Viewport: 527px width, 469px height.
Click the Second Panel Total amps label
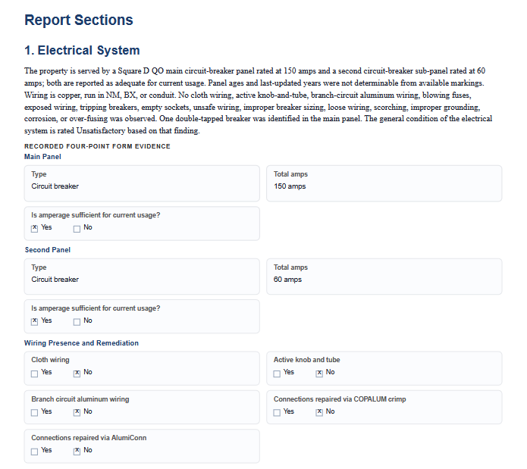290,267
